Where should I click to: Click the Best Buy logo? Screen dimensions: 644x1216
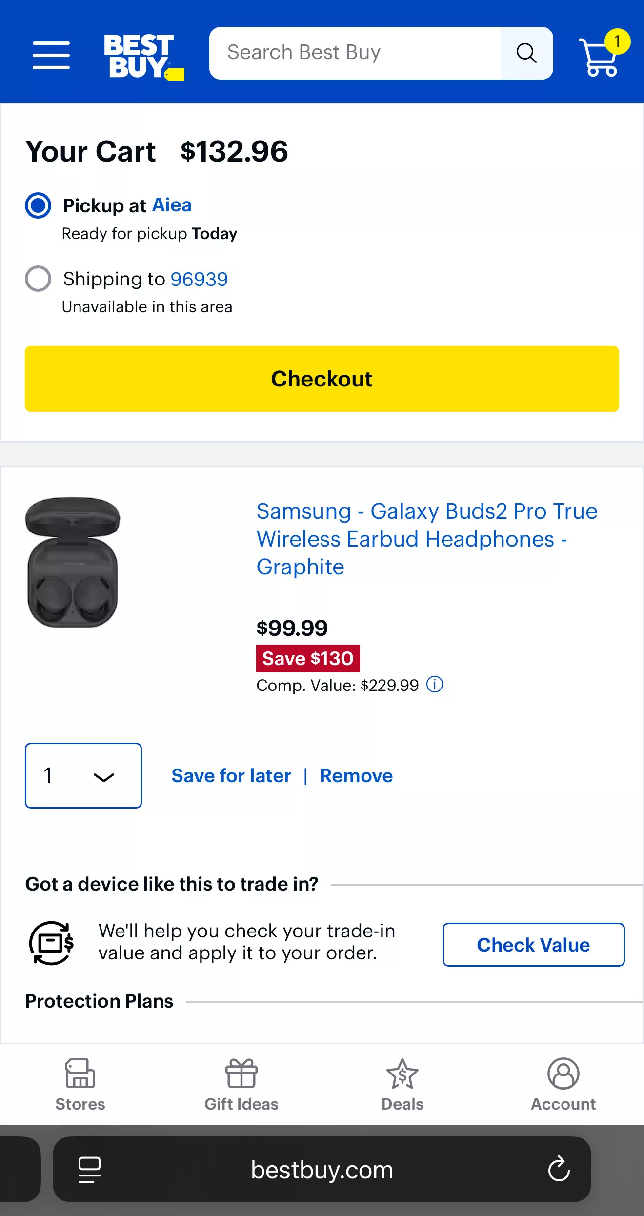[142, 54]
